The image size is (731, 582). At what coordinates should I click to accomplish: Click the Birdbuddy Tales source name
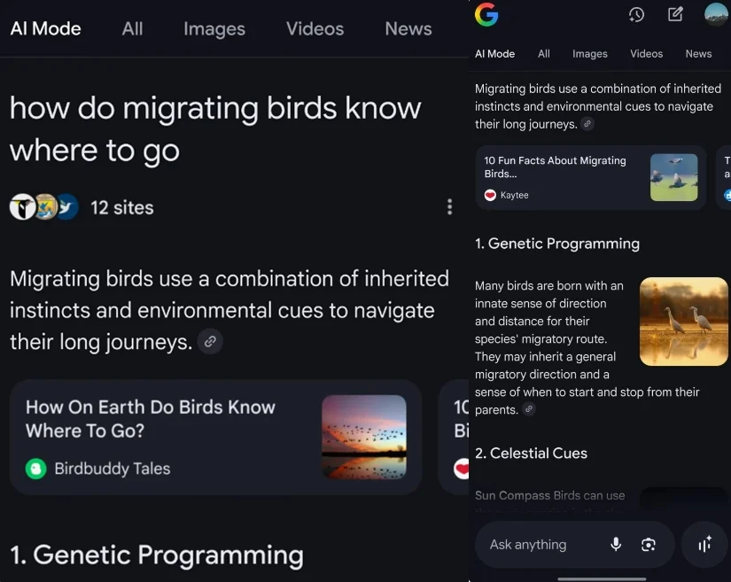point(113,469)
